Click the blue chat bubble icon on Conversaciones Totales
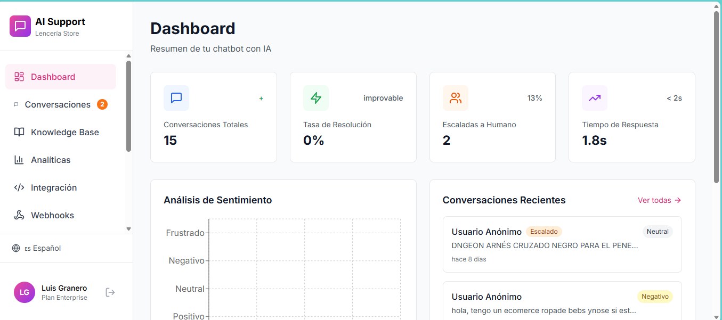This screenshot has height=320, width=722. 176,98
